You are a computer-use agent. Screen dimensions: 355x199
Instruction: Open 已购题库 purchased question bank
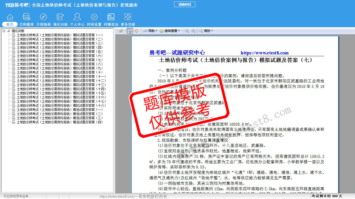point(27,20)
